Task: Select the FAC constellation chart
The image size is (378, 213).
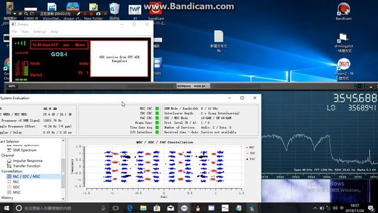Action: click(x=16, y=182)
